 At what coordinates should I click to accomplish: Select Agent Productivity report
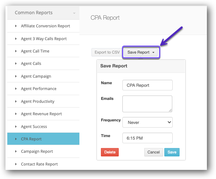[38, 101]
